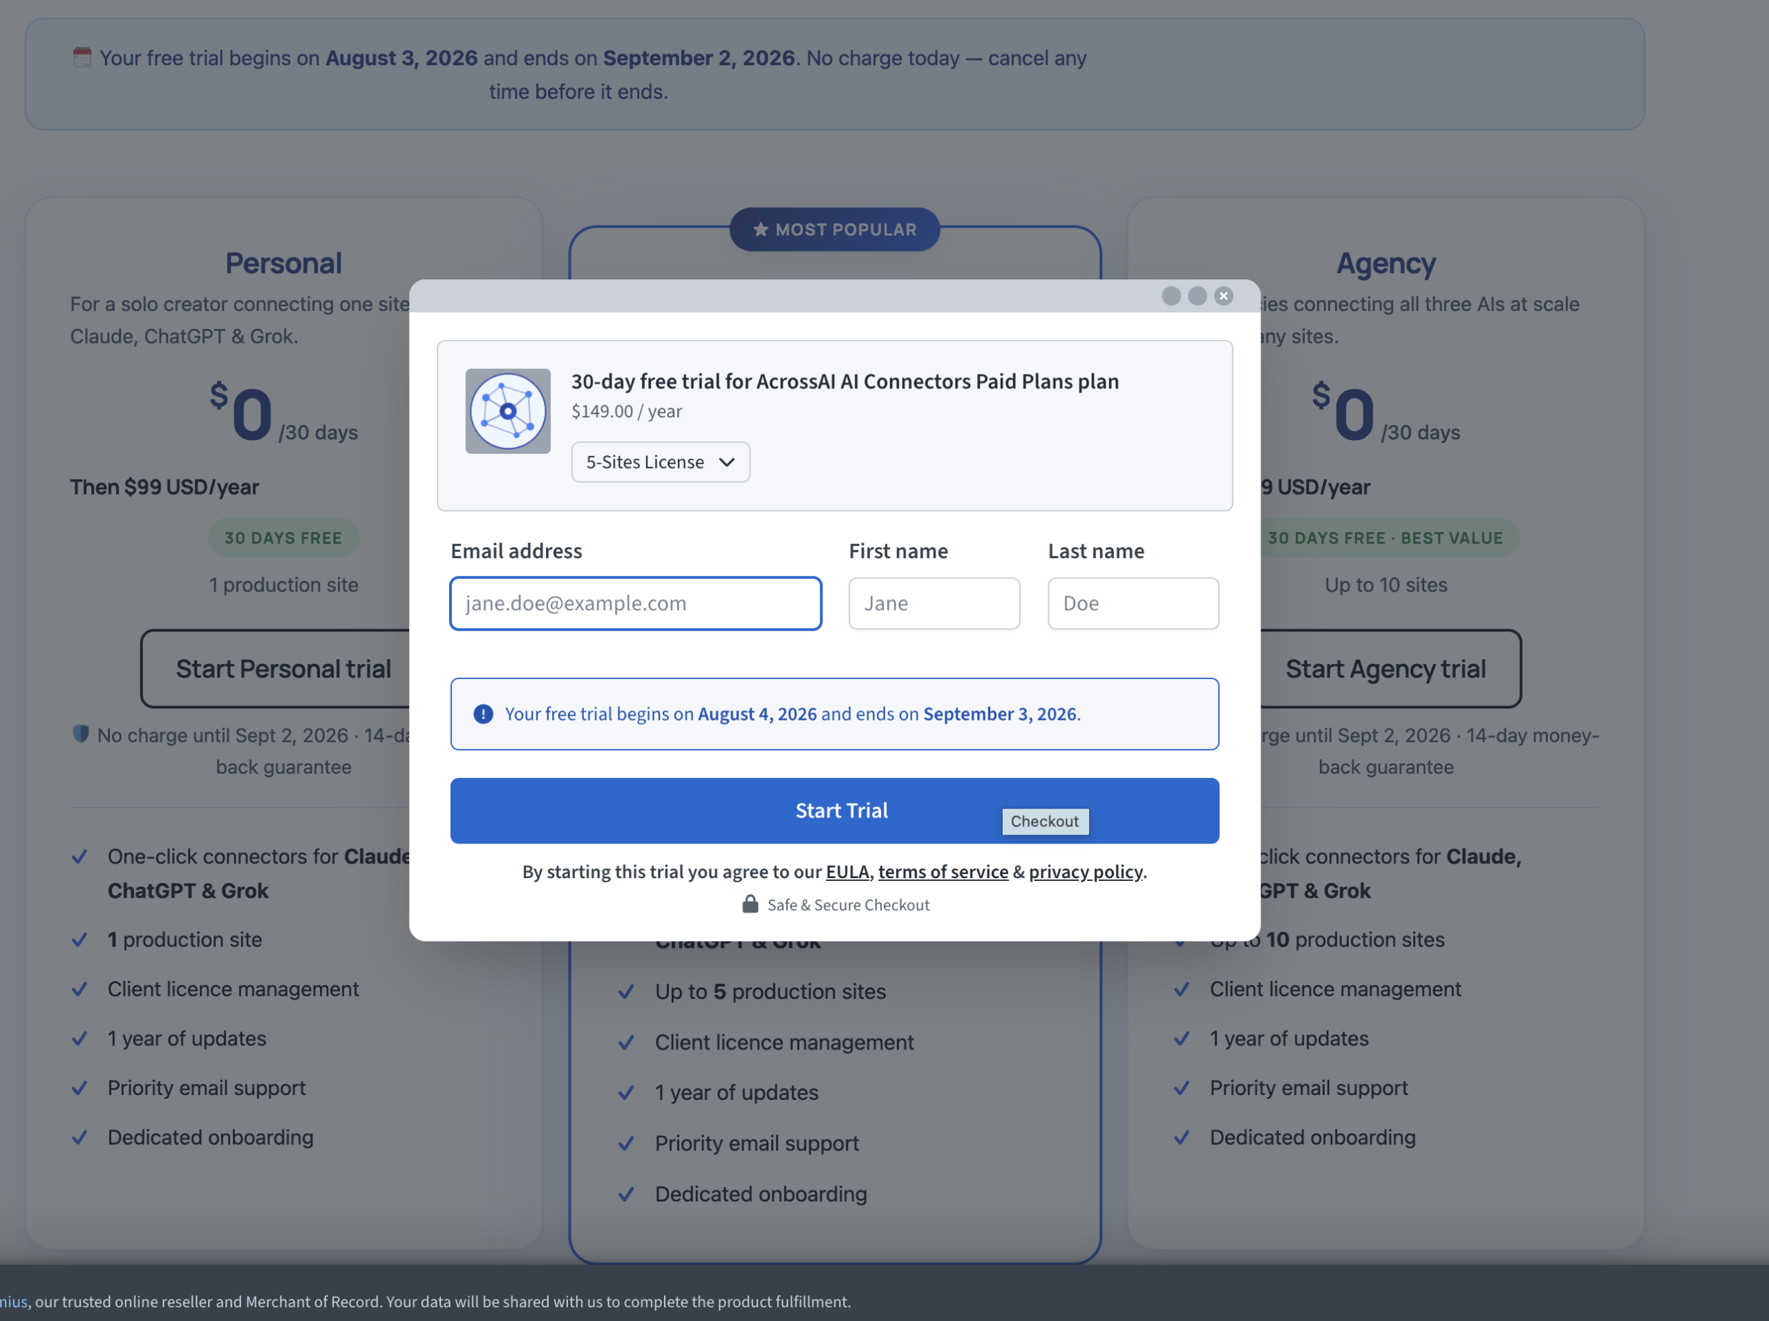Image resolution: width=1769 pixels, height=1321 pixels.
Task: Close the checkout modal with X
Action: point(1224,296)
